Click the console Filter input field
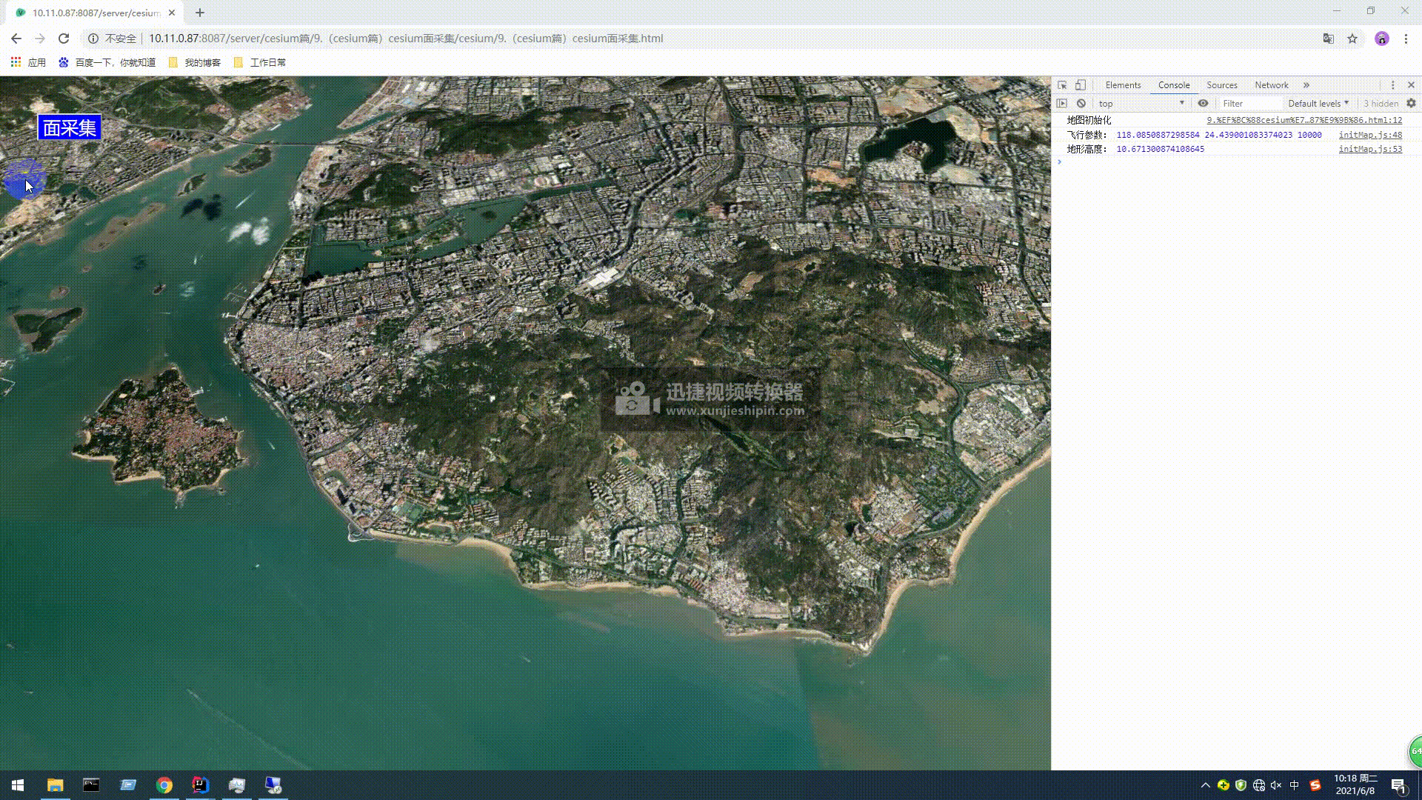 click(1250, 104)
